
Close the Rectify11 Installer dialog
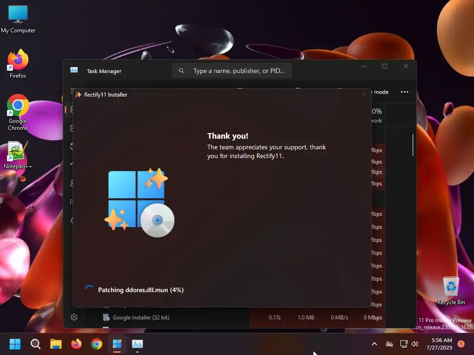pos(364,94)
